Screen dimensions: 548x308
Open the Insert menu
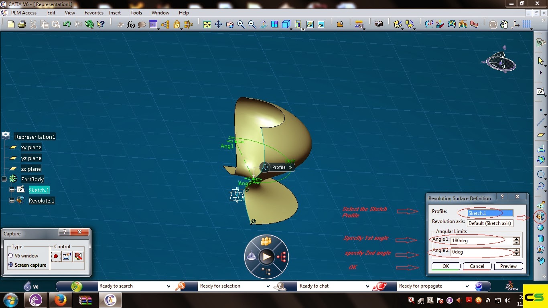pyautogui.click(x=115, y=12)
